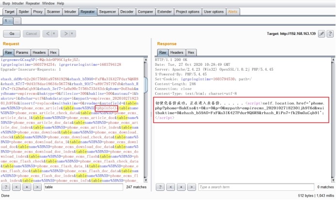336x200 pixels.
Task: Select the Response Raw tab
Action: pyautogui.click(x=162, y=52)
